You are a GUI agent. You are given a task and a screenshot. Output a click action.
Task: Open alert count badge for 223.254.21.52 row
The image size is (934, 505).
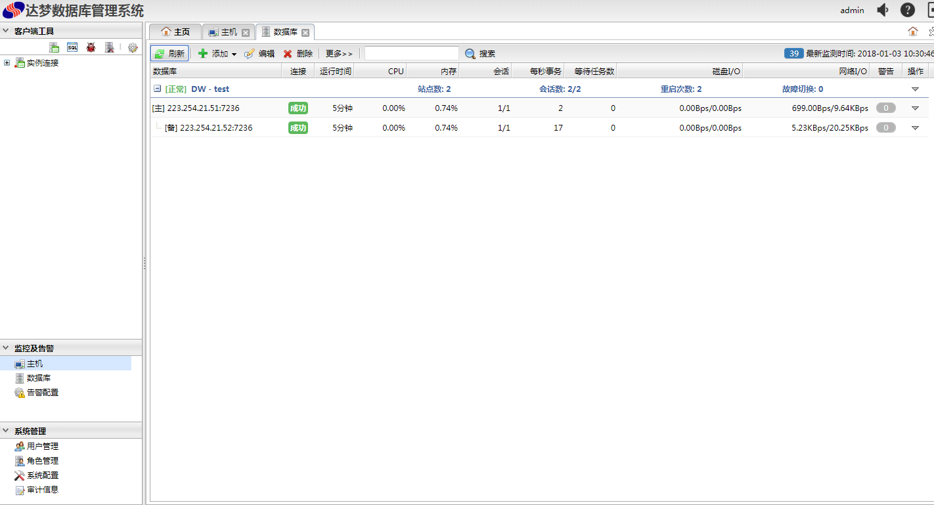pos(886,128)
